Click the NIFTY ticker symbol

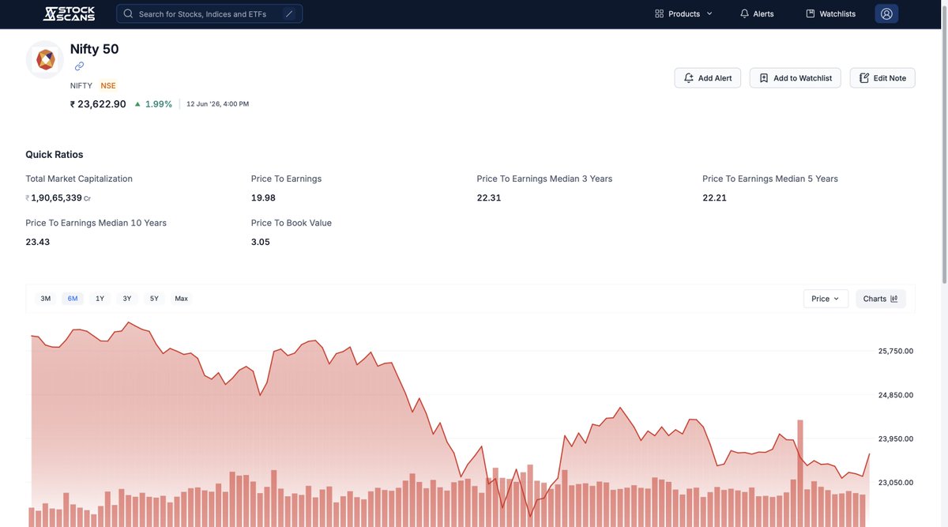point(81,85)
